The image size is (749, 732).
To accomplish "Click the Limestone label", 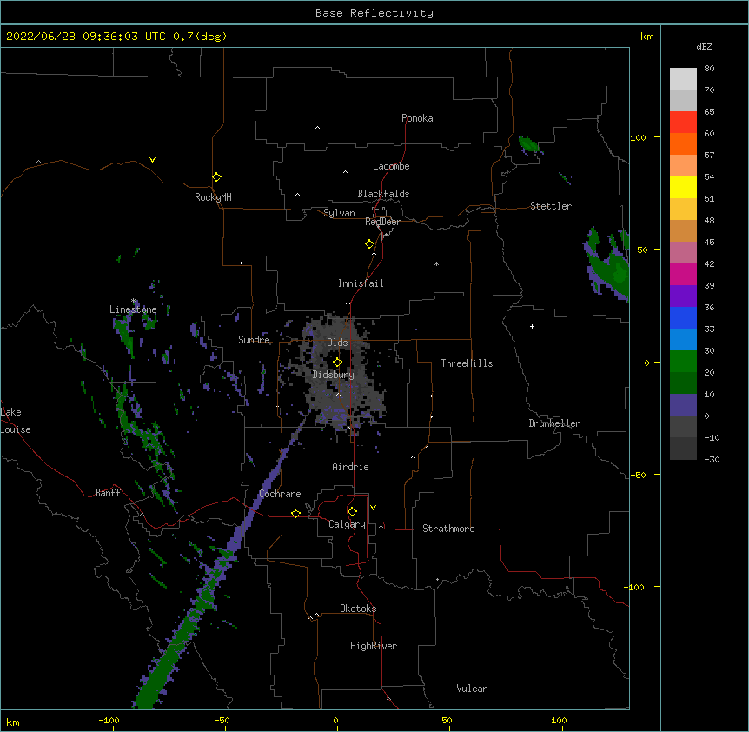I will pyautogui.click(x=133, y=309).
